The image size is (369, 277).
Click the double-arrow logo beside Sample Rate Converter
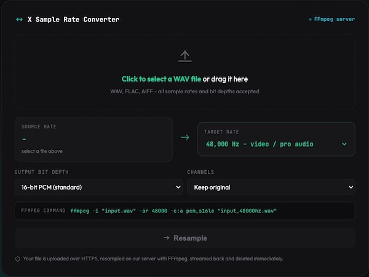pyautogui.click(x=19, y=20)
